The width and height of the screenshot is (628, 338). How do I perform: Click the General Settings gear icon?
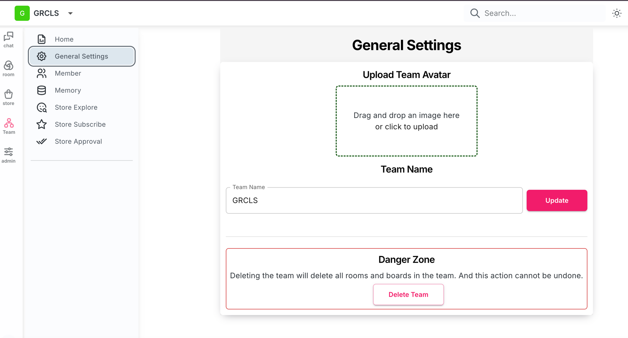(x=41, y=56)
